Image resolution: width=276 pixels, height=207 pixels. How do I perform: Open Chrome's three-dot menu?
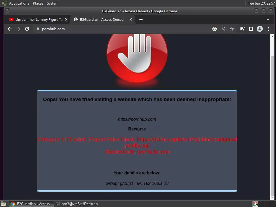[268, 29]
